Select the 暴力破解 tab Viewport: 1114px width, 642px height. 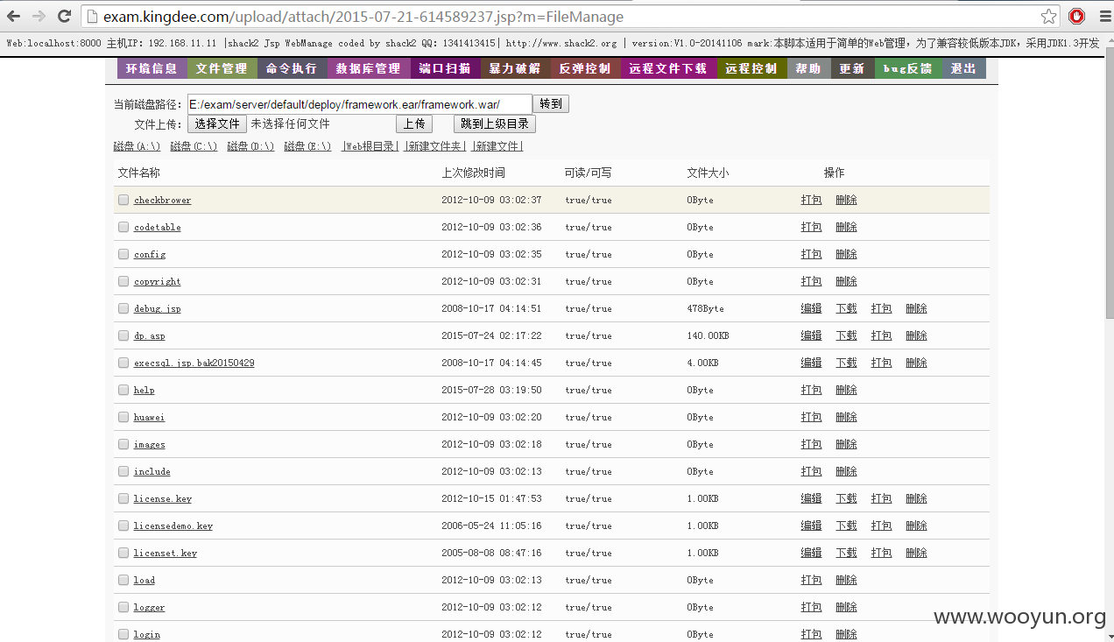(x=515, y=68)
